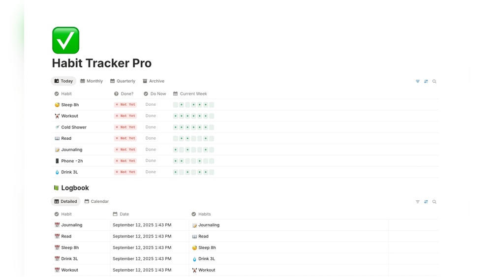Screen dimensions: 492x277
Task: Open the Logbook search icon
Action: pos(434,202)
